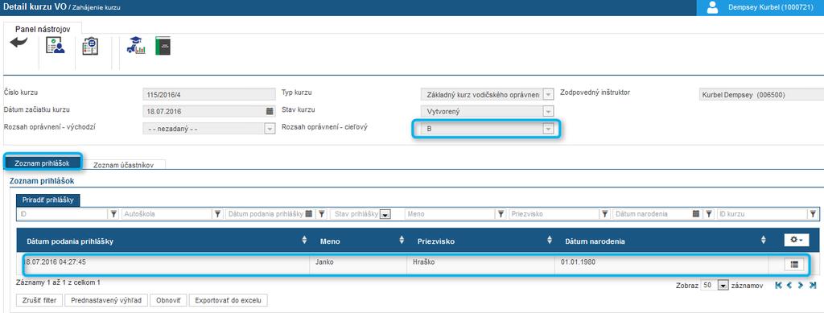Click cell '18.07.2016 04:27:45'
824x313 pixels.
click(166, 265)
